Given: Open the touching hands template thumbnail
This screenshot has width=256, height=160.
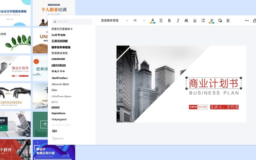Looking at the screenshot, I should (15, 96).
